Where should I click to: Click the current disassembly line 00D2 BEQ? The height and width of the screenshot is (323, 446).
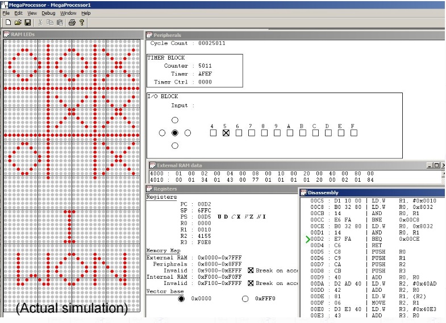point(365,239)
